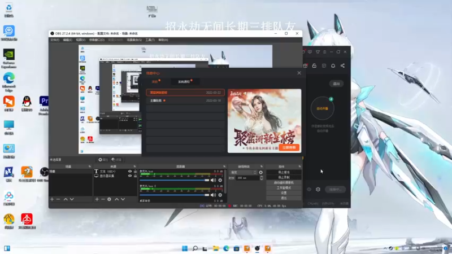Open the 帮助(H) menu in OBS
452x254 pixels.
point(163,40)
